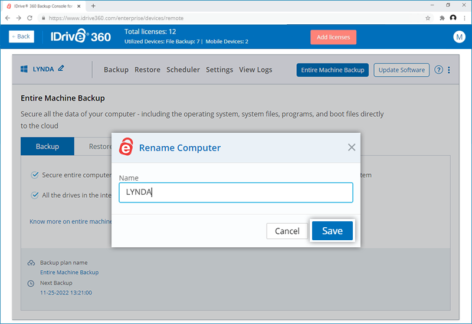
Task: Open the Settings menu item
Action: click(219, 70)
